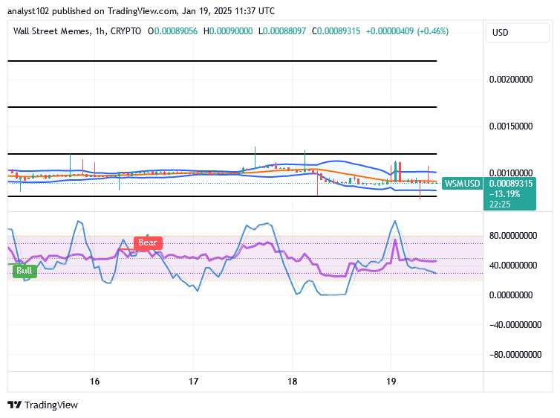Click the 80.00000000 oscillator scale label
560x418 pixels.
coord(513,236)
